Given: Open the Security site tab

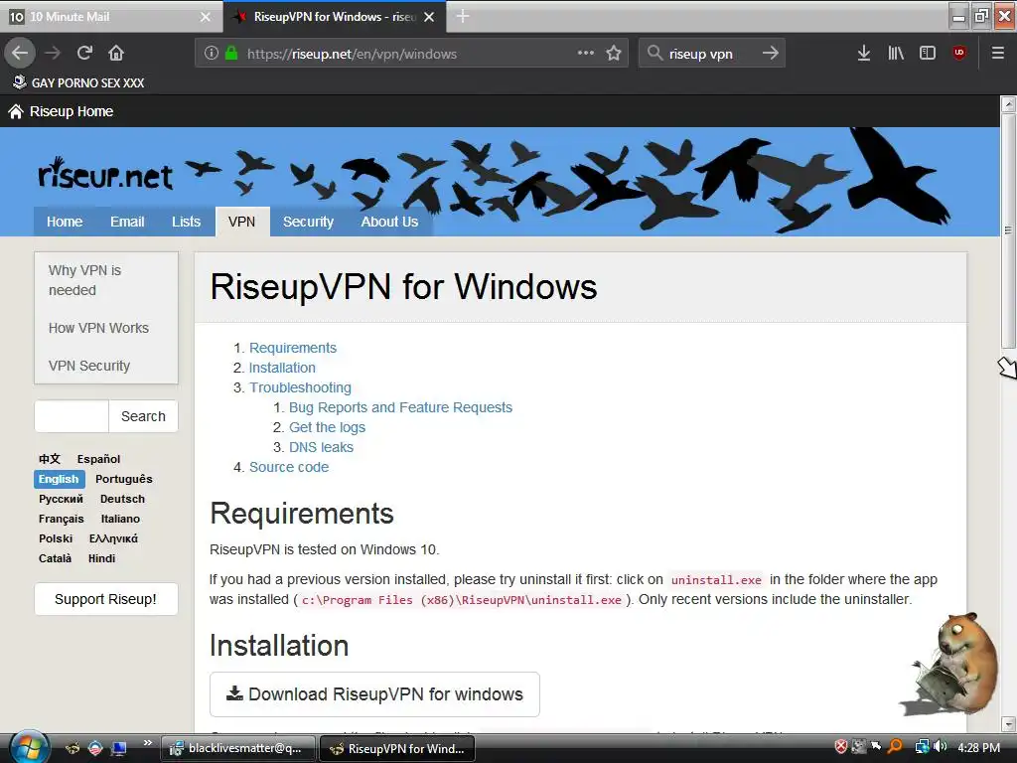Looking at the screenshot, I should [x=308, y=222].
